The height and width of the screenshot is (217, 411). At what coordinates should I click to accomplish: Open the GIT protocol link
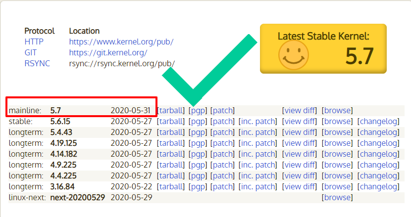30,52
